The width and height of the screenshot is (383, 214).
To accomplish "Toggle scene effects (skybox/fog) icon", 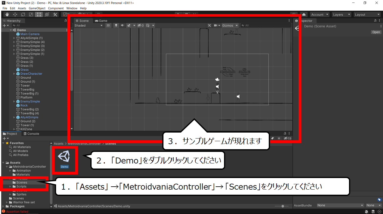I will point(129,26).
